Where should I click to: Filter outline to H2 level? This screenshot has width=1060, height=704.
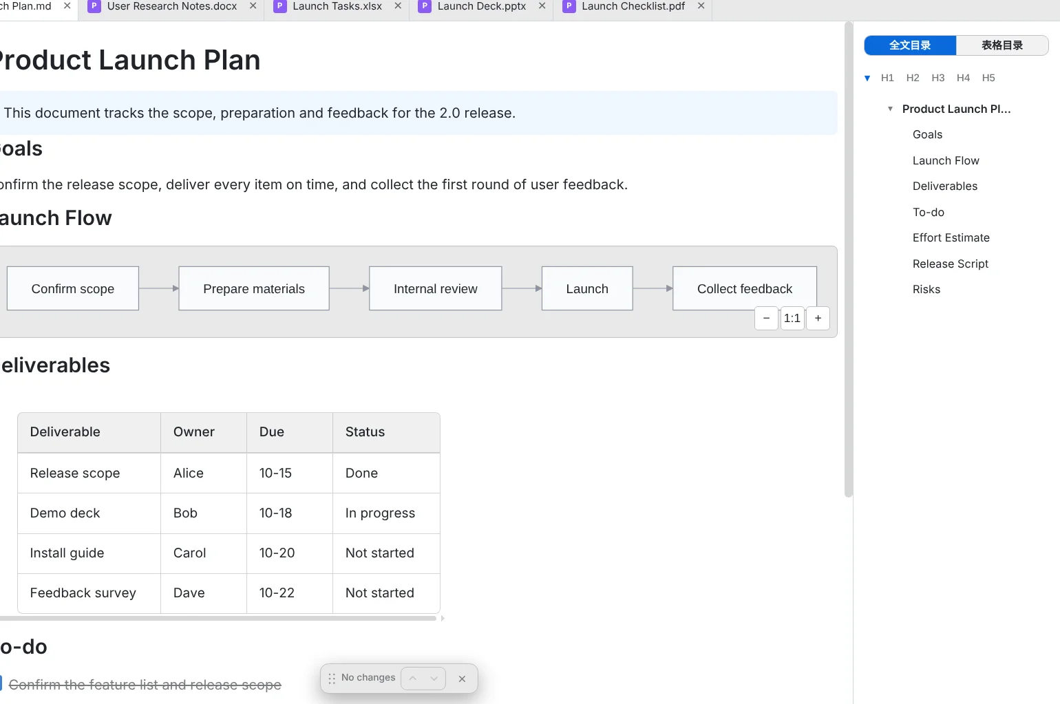pyautogui.click(x=913, y=78)
